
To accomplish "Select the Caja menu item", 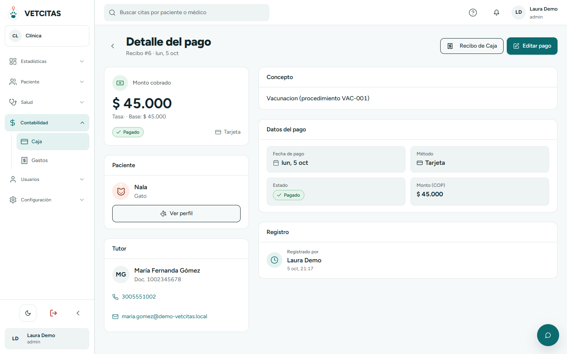I will 53,142.
